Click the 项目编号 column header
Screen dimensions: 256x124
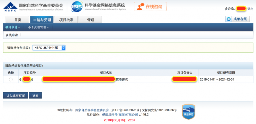click(30, 73)
